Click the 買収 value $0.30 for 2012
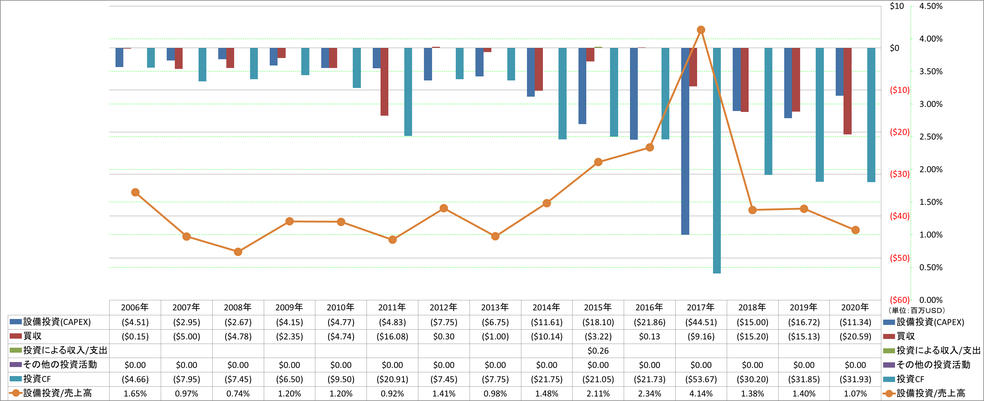The width and height of the screenshot is (984, 401). click(x=444, y=336)
